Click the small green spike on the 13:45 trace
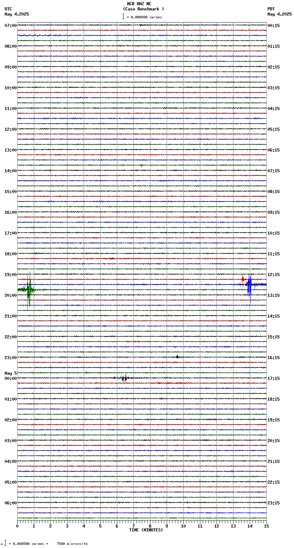 click(x=141, y=166)
